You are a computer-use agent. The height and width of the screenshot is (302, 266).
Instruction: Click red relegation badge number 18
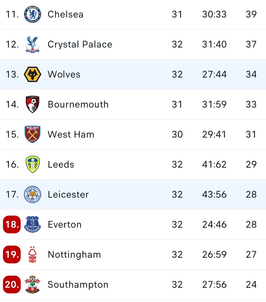[x=12, y=224]
